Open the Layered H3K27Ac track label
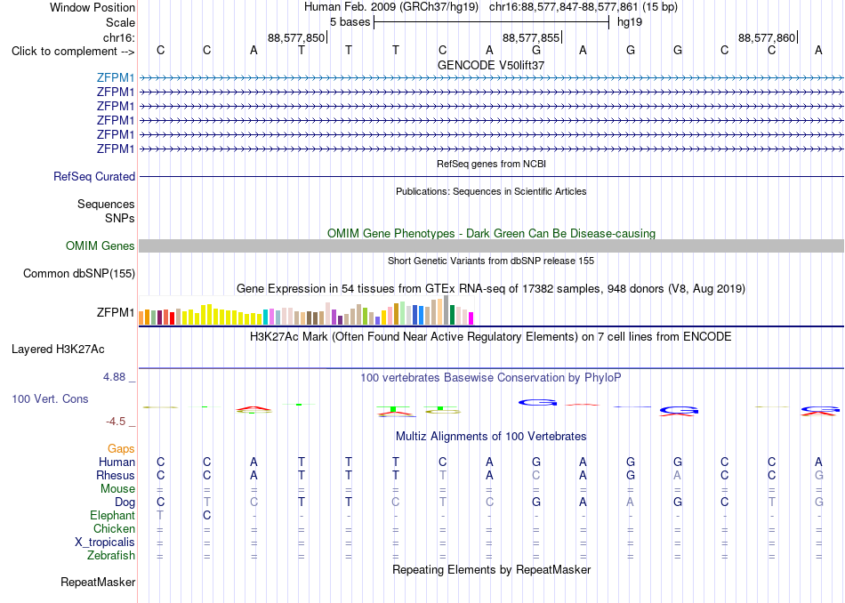 (x=58, y=350)
